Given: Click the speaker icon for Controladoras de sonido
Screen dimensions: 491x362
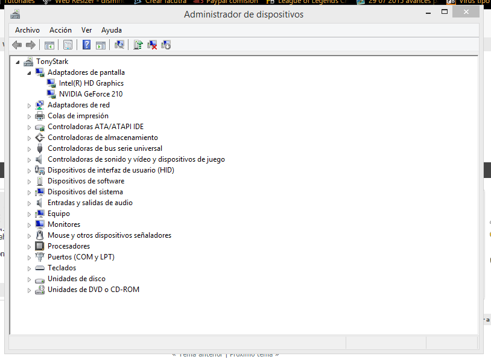Looking at the screenshot, I should [39, 159].
